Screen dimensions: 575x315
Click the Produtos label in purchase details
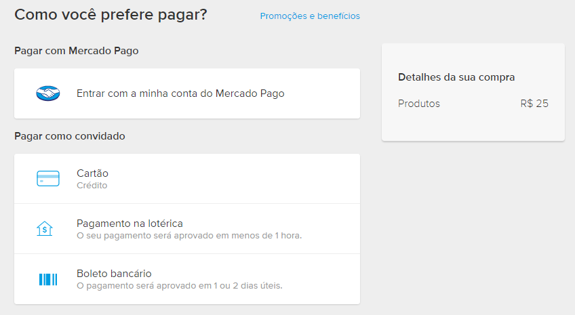click(419, 104)
